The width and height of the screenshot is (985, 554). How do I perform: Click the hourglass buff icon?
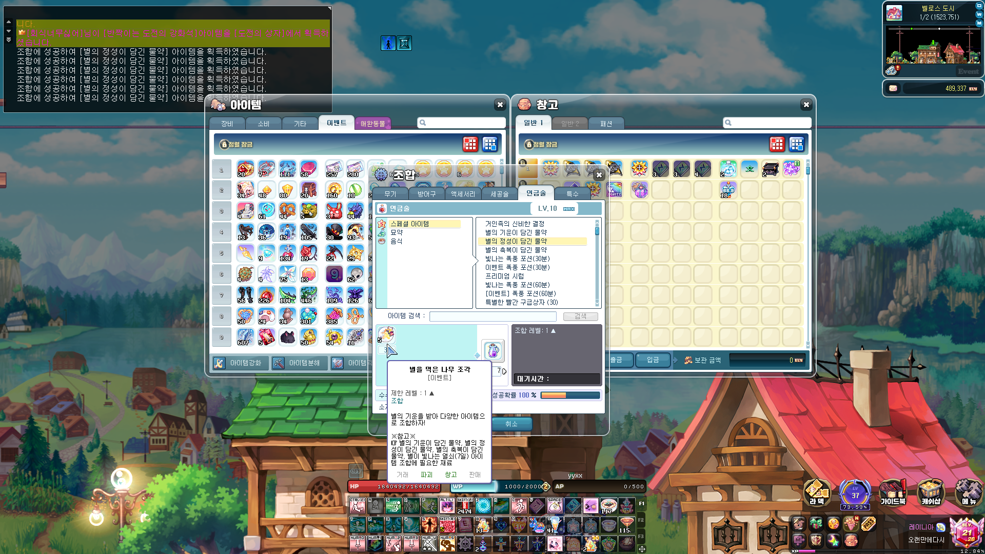pos(404,43)
